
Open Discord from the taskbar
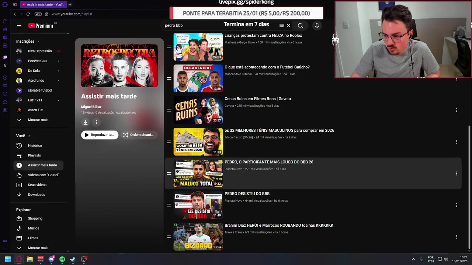point(51,259)
